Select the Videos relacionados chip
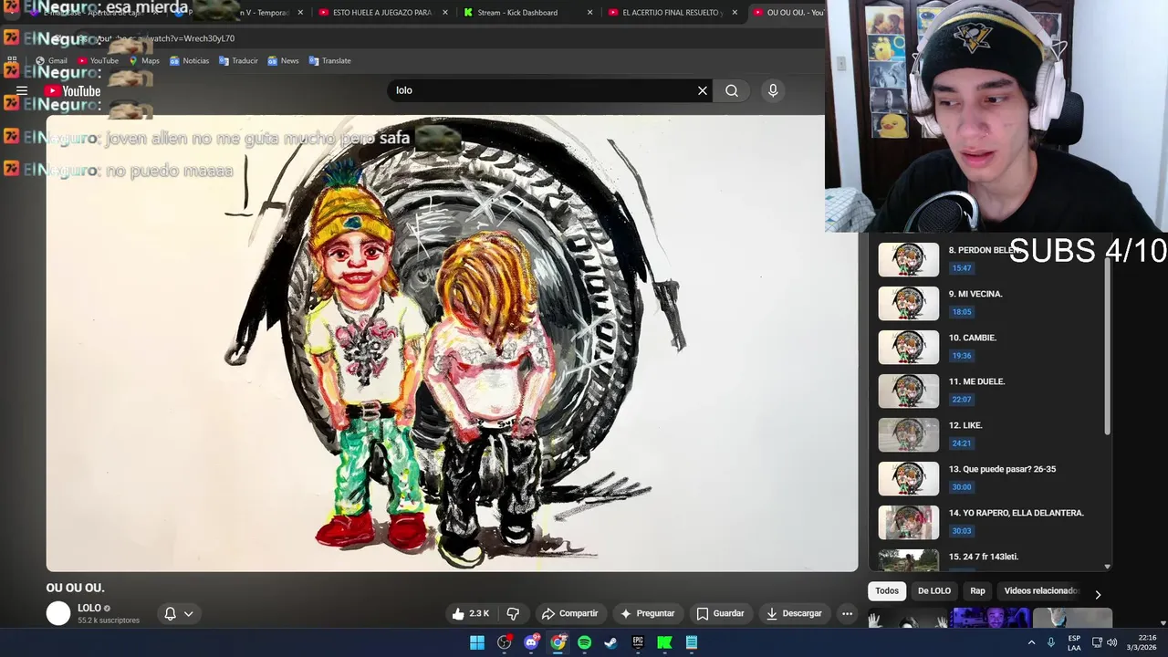This screenshot has width=1168, height=657. tap(1040, 591)
